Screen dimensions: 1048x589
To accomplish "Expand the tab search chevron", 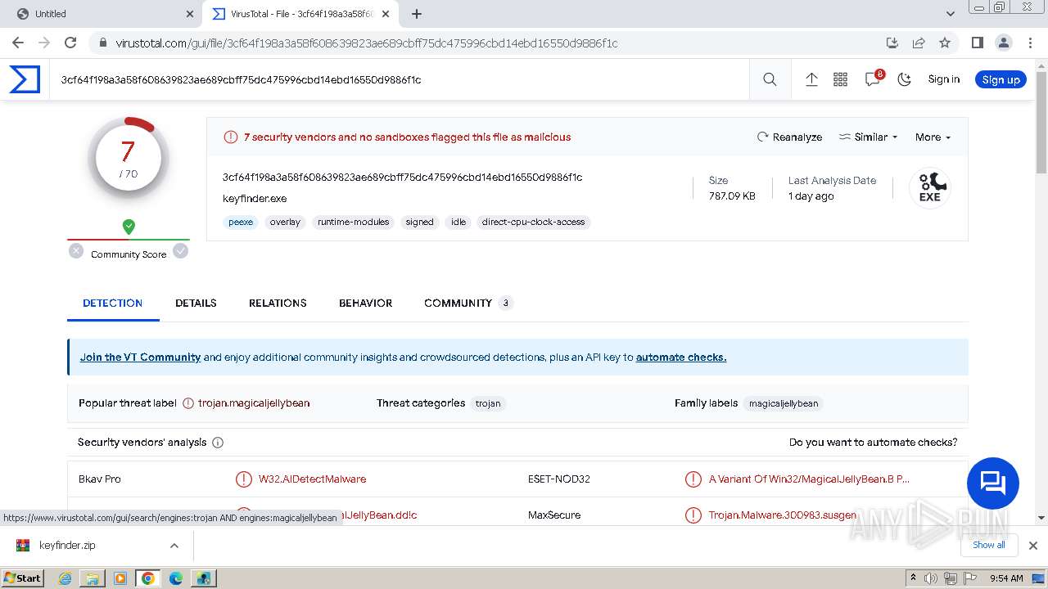I will [x=951, y=14].
